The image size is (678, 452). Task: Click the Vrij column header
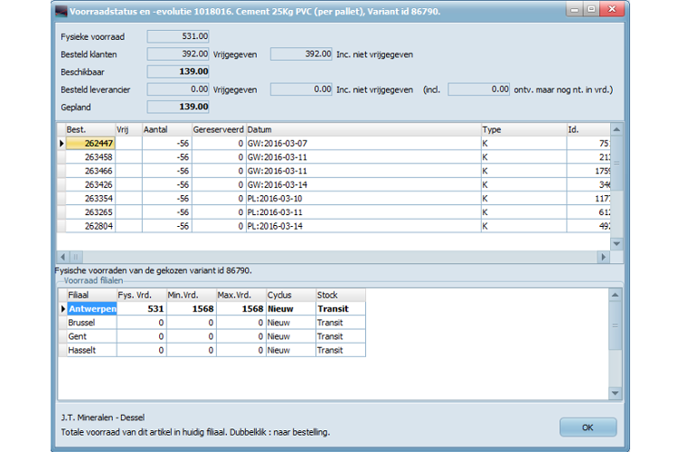pos(128,130)
